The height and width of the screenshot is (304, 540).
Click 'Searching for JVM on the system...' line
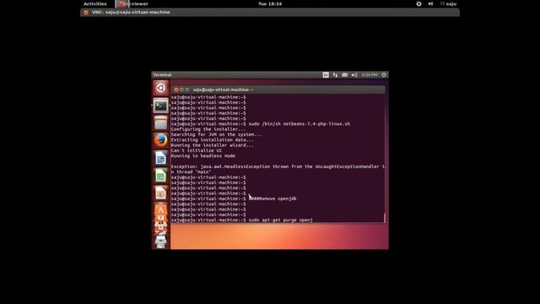click(x=216, y=134)
